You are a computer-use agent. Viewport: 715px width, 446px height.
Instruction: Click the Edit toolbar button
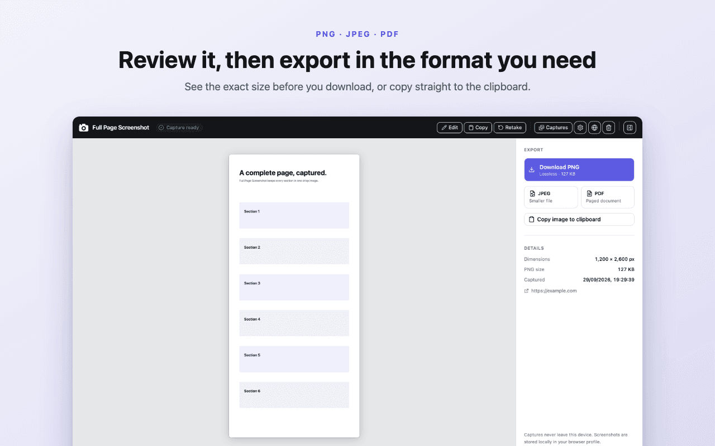[450, 128]
